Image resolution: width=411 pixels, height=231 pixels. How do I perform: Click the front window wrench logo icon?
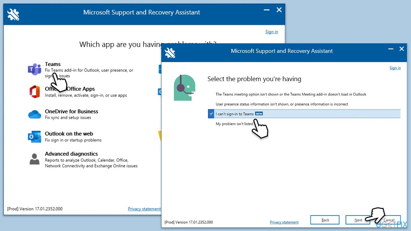[x=170, y=52]
